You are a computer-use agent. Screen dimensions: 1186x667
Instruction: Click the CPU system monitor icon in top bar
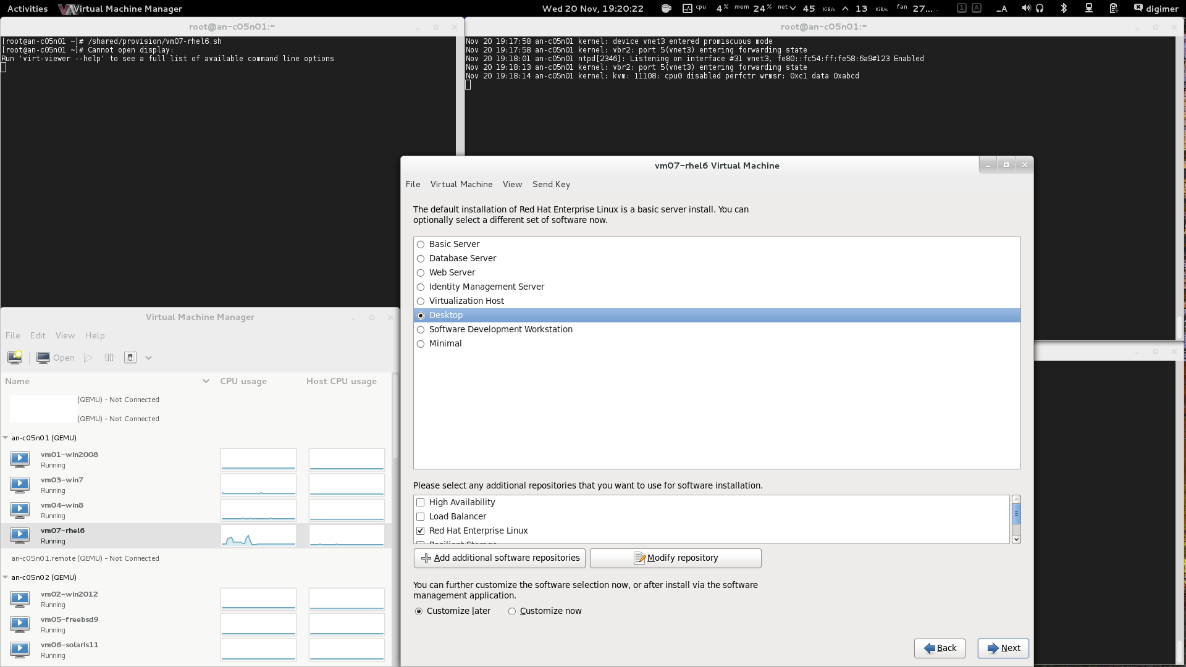point(687,9)
